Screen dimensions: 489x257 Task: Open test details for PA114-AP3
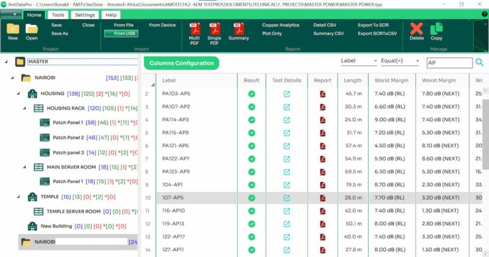(287, 120)
